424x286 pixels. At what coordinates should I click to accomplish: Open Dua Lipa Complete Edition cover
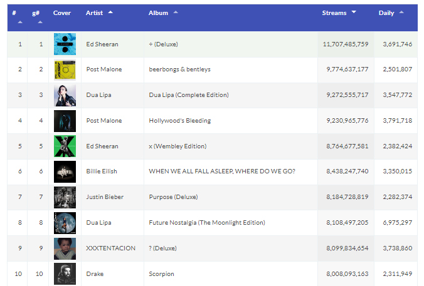[65, 95]
